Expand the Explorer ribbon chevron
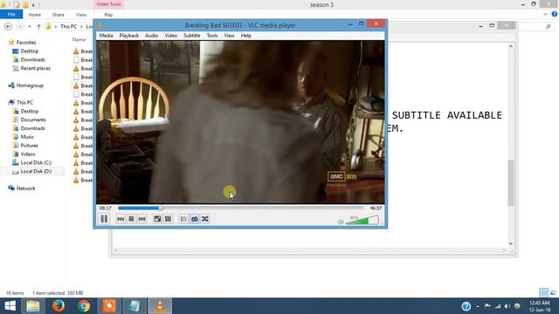The width and height of the screenshot is (559, 314). [x=545, y=14]
